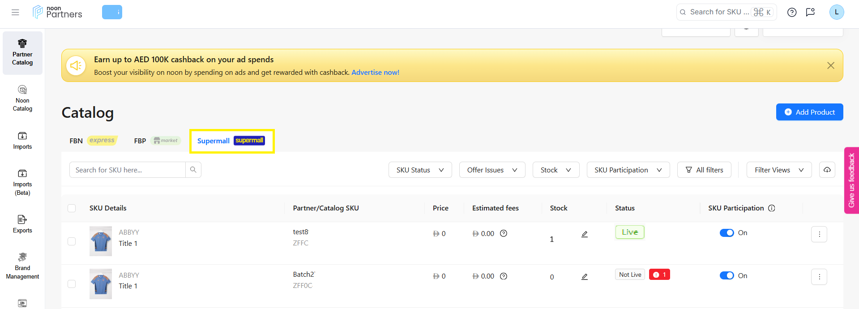Image resolution: width=859 pixels, height=309 pixels.
Task: Tick the checkbox for Batch2 row
Action: (x=72, y=284)
